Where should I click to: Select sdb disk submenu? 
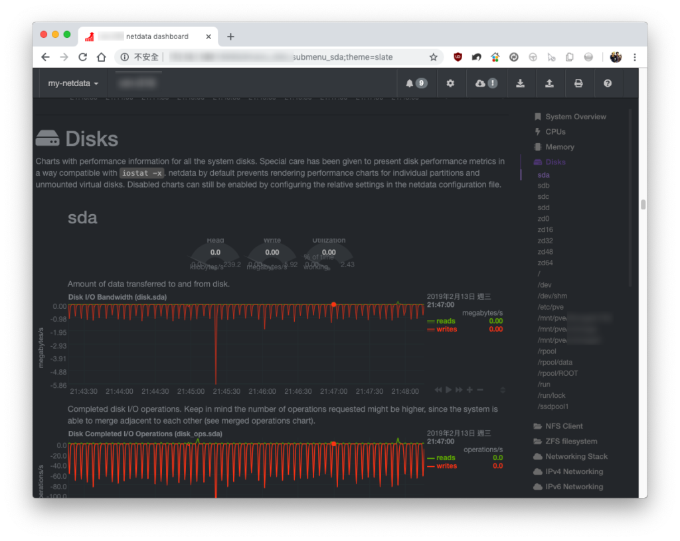point(543,186)
